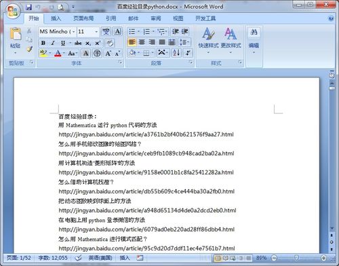Save document from quick access toolbar
The width and height of the screenshot is (339, 266).
28,7
